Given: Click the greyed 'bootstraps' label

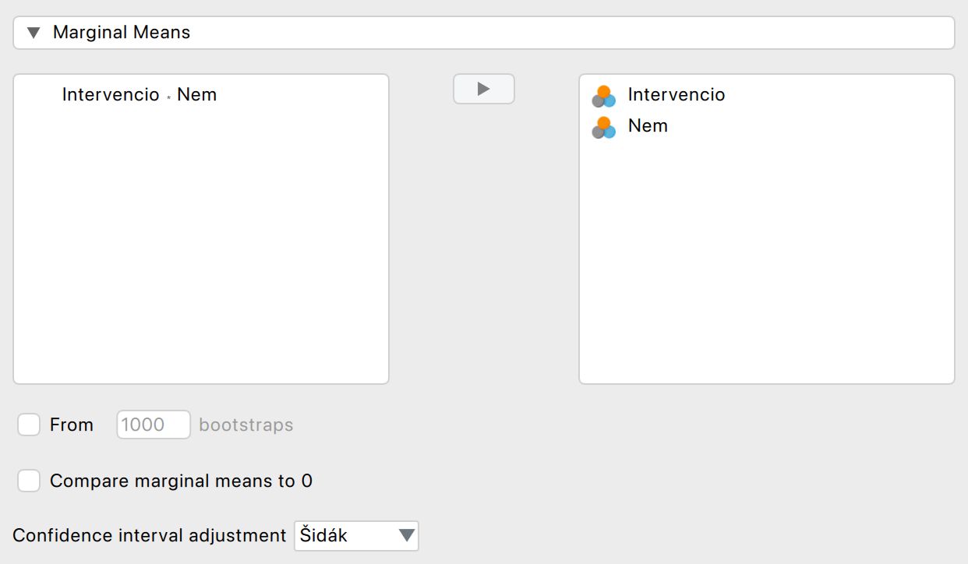Looking at the screenshot, I should 246,425.
